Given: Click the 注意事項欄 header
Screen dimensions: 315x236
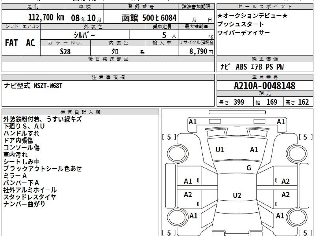Looking at the screenshot, I should point(108,77).
